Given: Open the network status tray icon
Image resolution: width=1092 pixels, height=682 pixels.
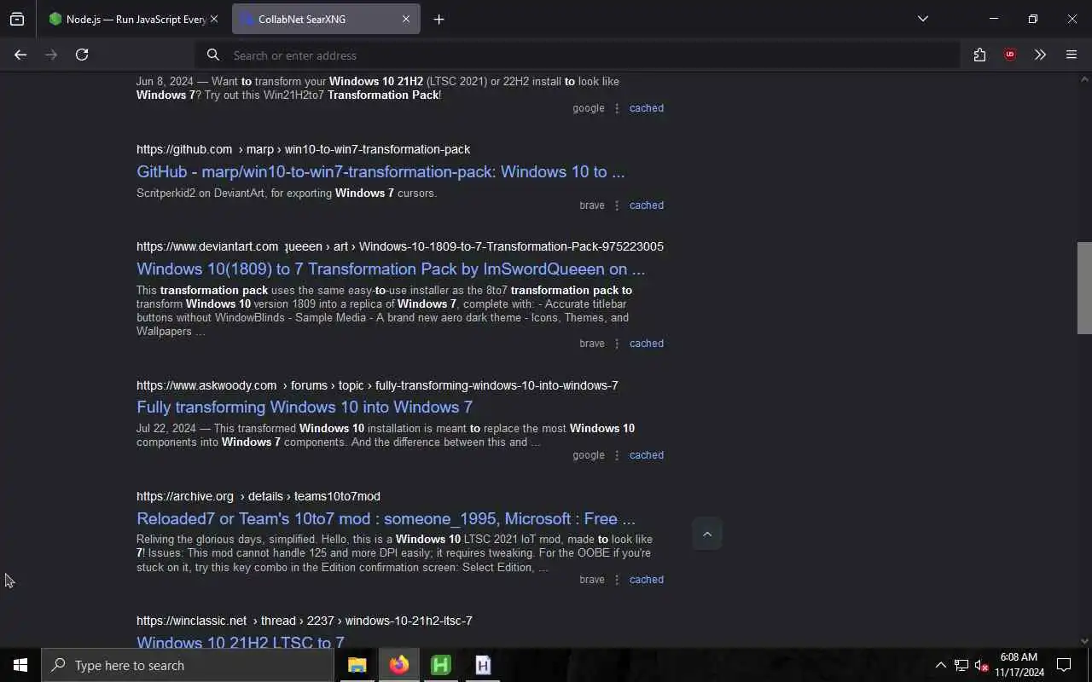Looking at the screenshot, I should click(x=961, y=665).
